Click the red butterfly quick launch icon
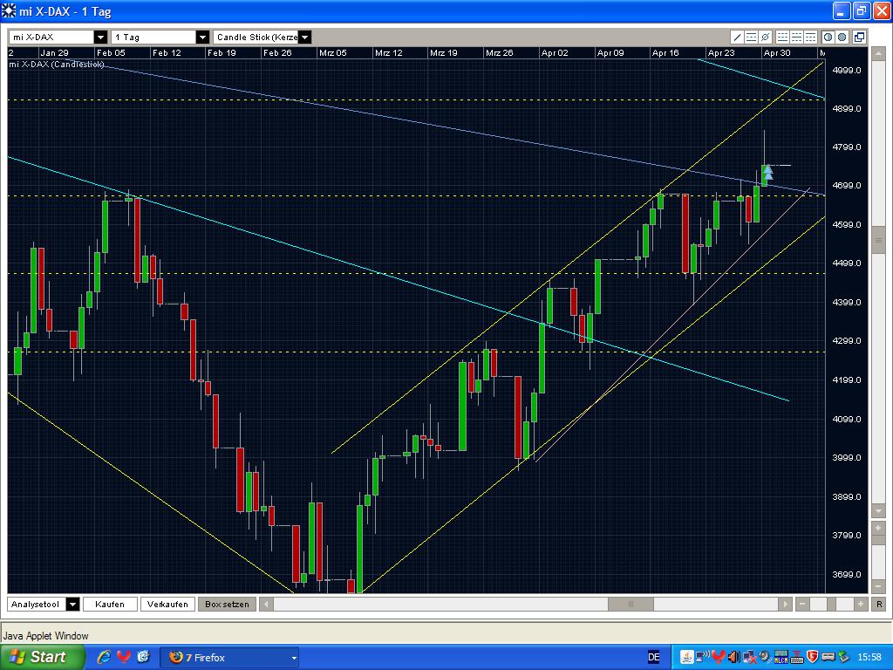The image size is (893, 670). (x=124, y=657)
